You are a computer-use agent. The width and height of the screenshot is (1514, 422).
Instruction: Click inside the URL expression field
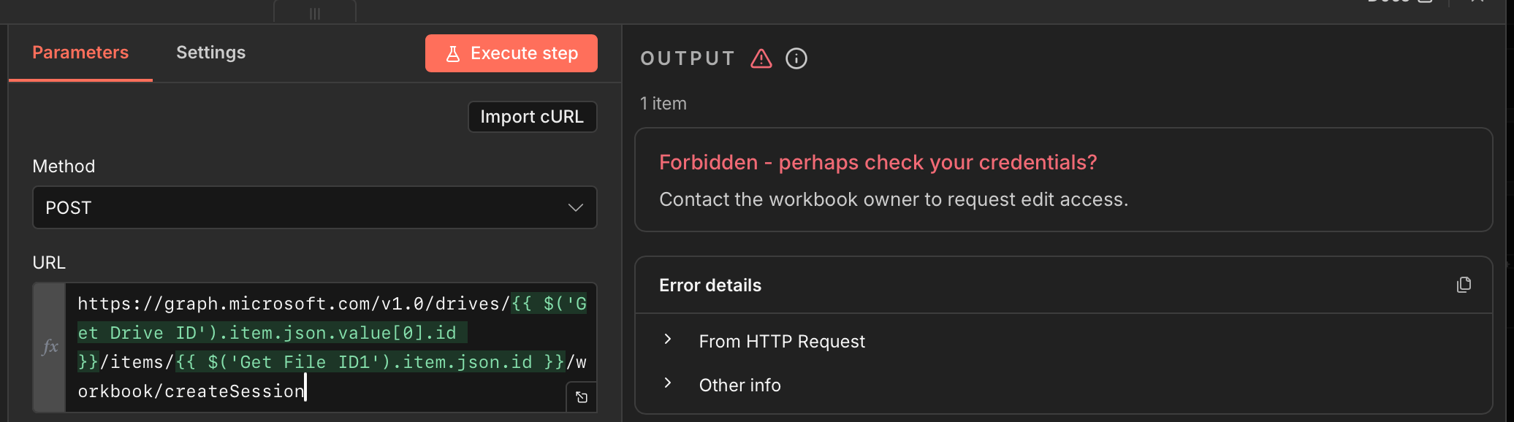[x=329, y=348]
